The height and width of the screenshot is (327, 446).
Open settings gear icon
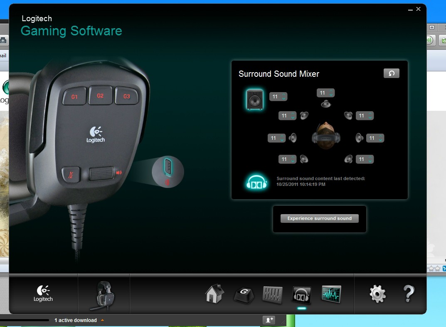377,294
